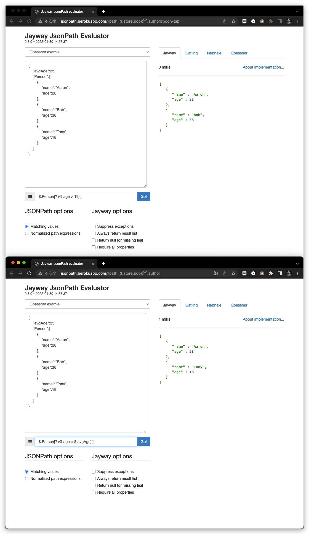This screenshot has height=534, width=309.
Task: Click the list icon beside the $.avgAge path field
Action: pyautogui.click(x=30, y=442)
